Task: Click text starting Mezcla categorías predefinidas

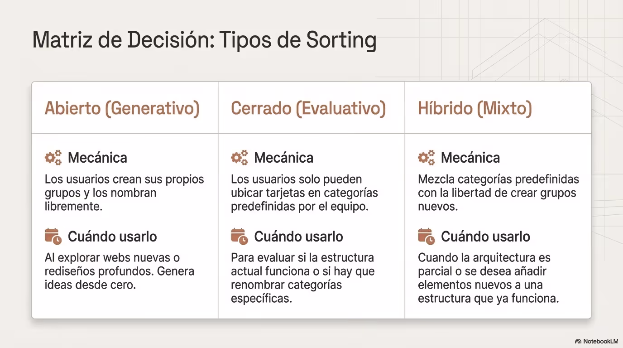Action: [498, 193]
